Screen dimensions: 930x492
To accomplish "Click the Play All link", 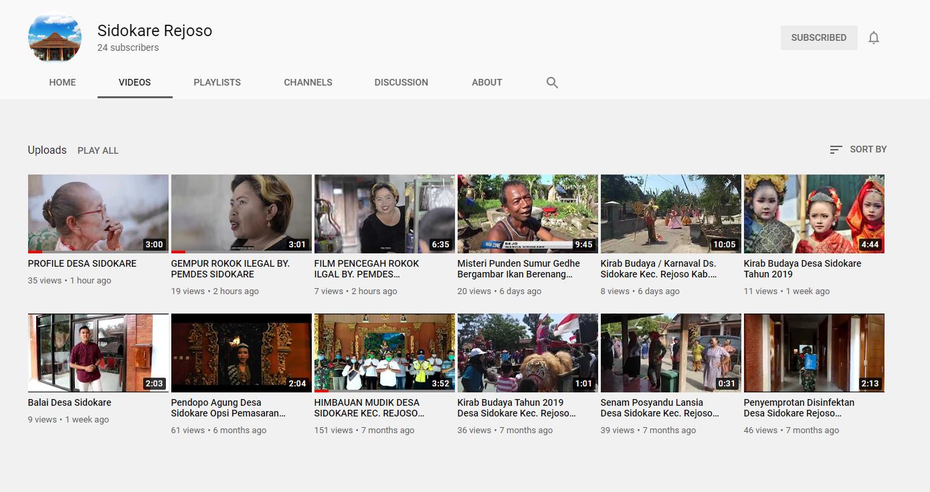I will 98,150.
